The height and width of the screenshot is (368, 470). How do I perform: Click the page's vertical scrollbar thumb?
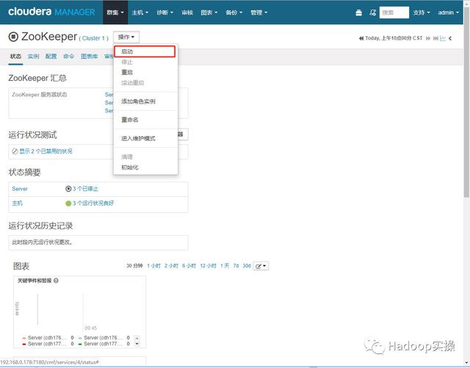(466, 102)
